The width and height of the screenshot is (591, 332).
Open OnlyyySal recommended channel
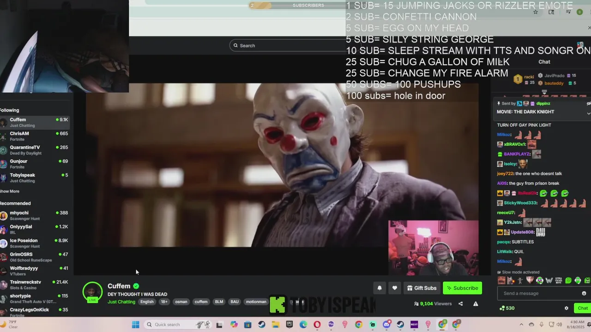click(x=35, y=229)
